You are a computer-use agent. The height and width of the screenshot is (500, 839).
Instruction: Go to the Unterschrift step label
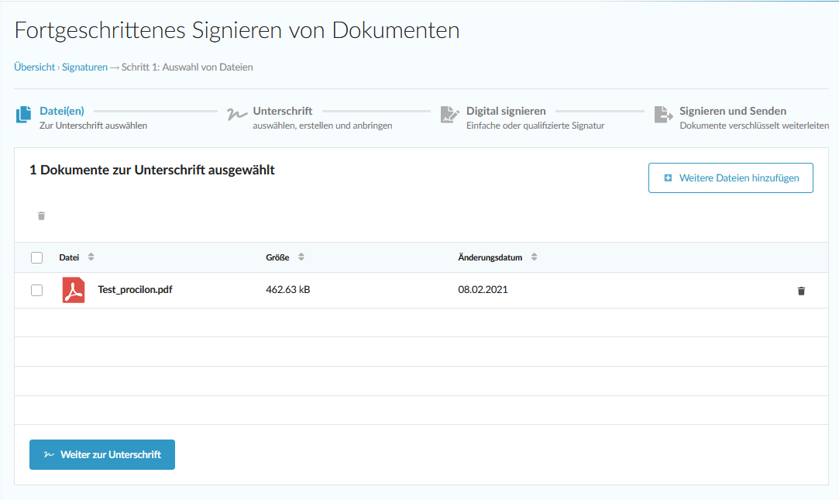click(282, 111)
